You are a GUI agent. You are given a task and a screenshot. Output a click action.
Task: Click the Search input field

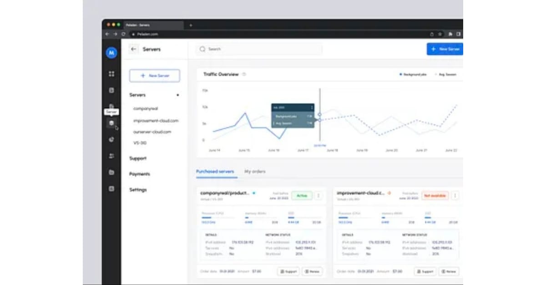pyautogui.click(x=259, y=49)
